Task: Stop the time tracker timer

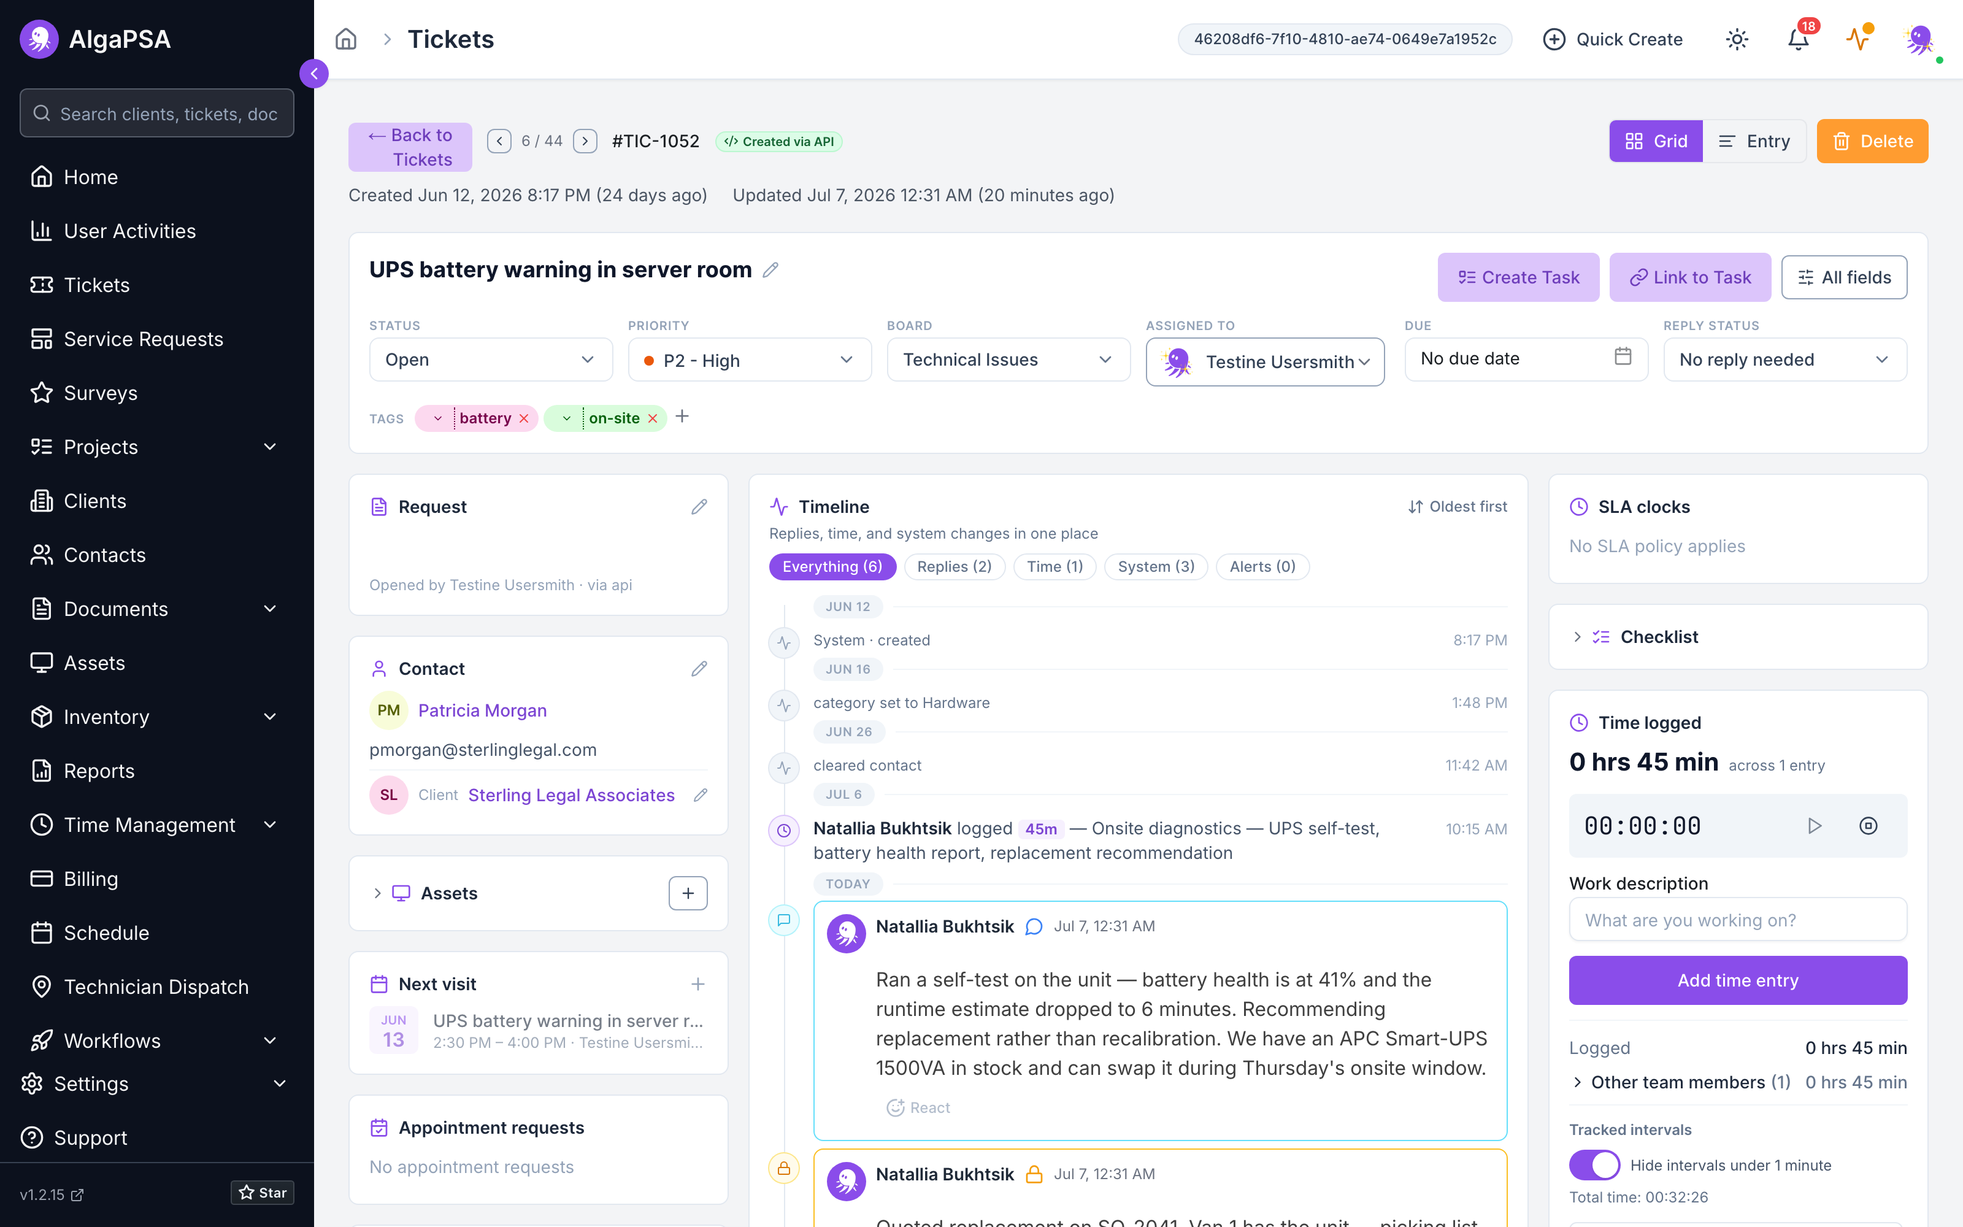Action: [1868, 825]
